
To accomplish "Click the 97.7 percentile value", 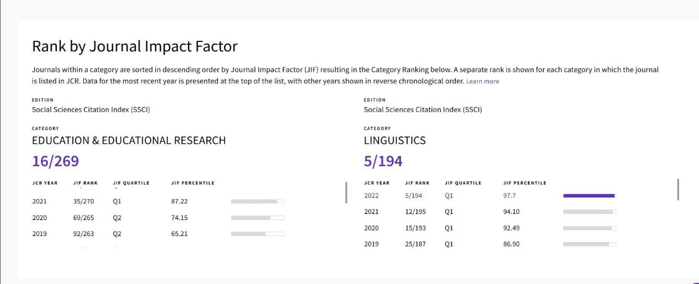I will 510,195.
